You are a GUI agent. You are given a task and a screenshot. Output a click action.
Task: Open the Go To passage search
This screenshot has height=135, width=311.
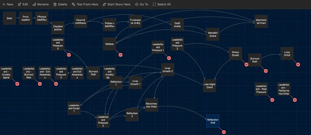pyautogui.click(x=142, y=4)
